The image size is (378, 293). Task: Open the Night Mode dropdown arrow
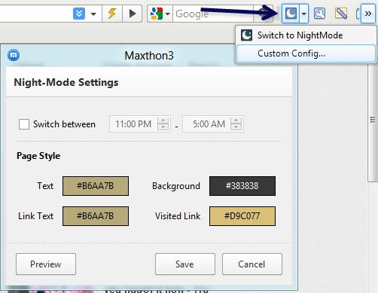303,14
